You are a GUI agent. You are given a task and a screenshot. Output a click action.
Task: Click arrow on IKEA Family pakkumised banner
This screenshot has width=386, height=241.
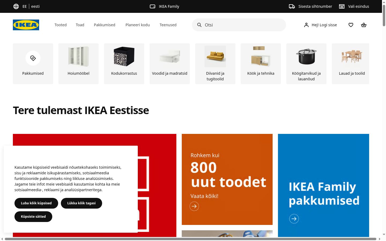coord(294,219)
